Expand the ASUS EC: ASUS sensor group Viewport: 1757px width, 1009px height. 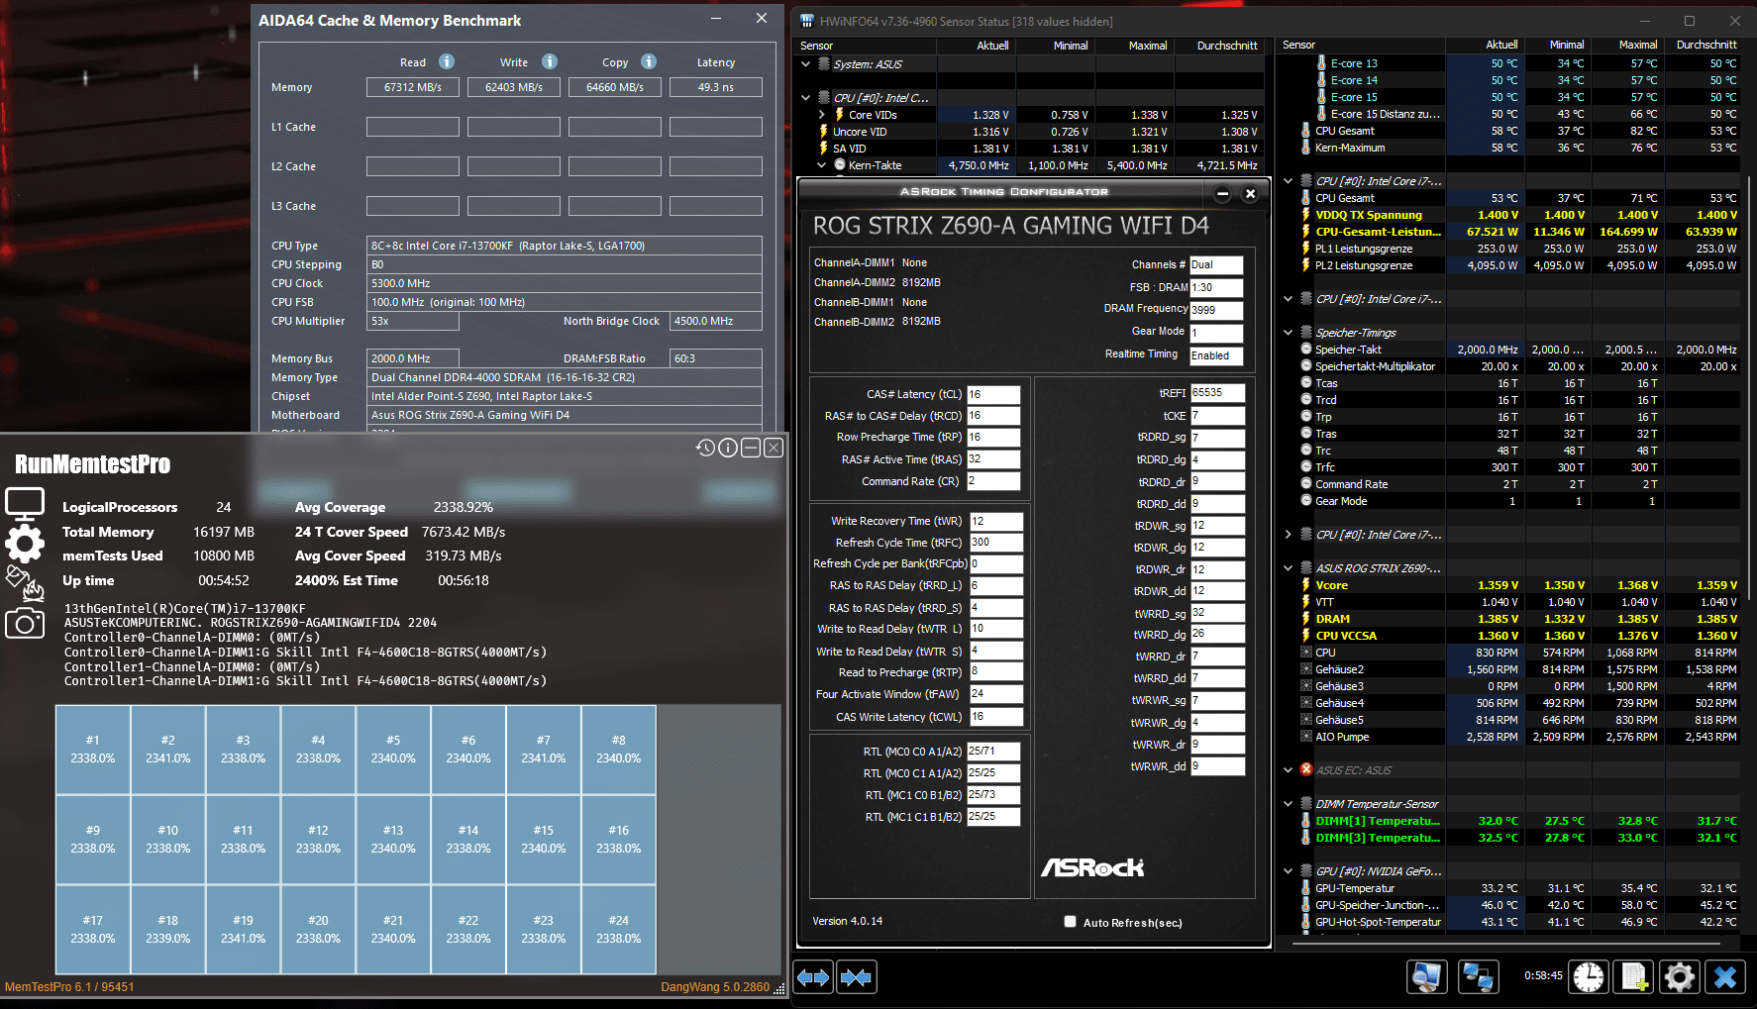[1288, 770]
